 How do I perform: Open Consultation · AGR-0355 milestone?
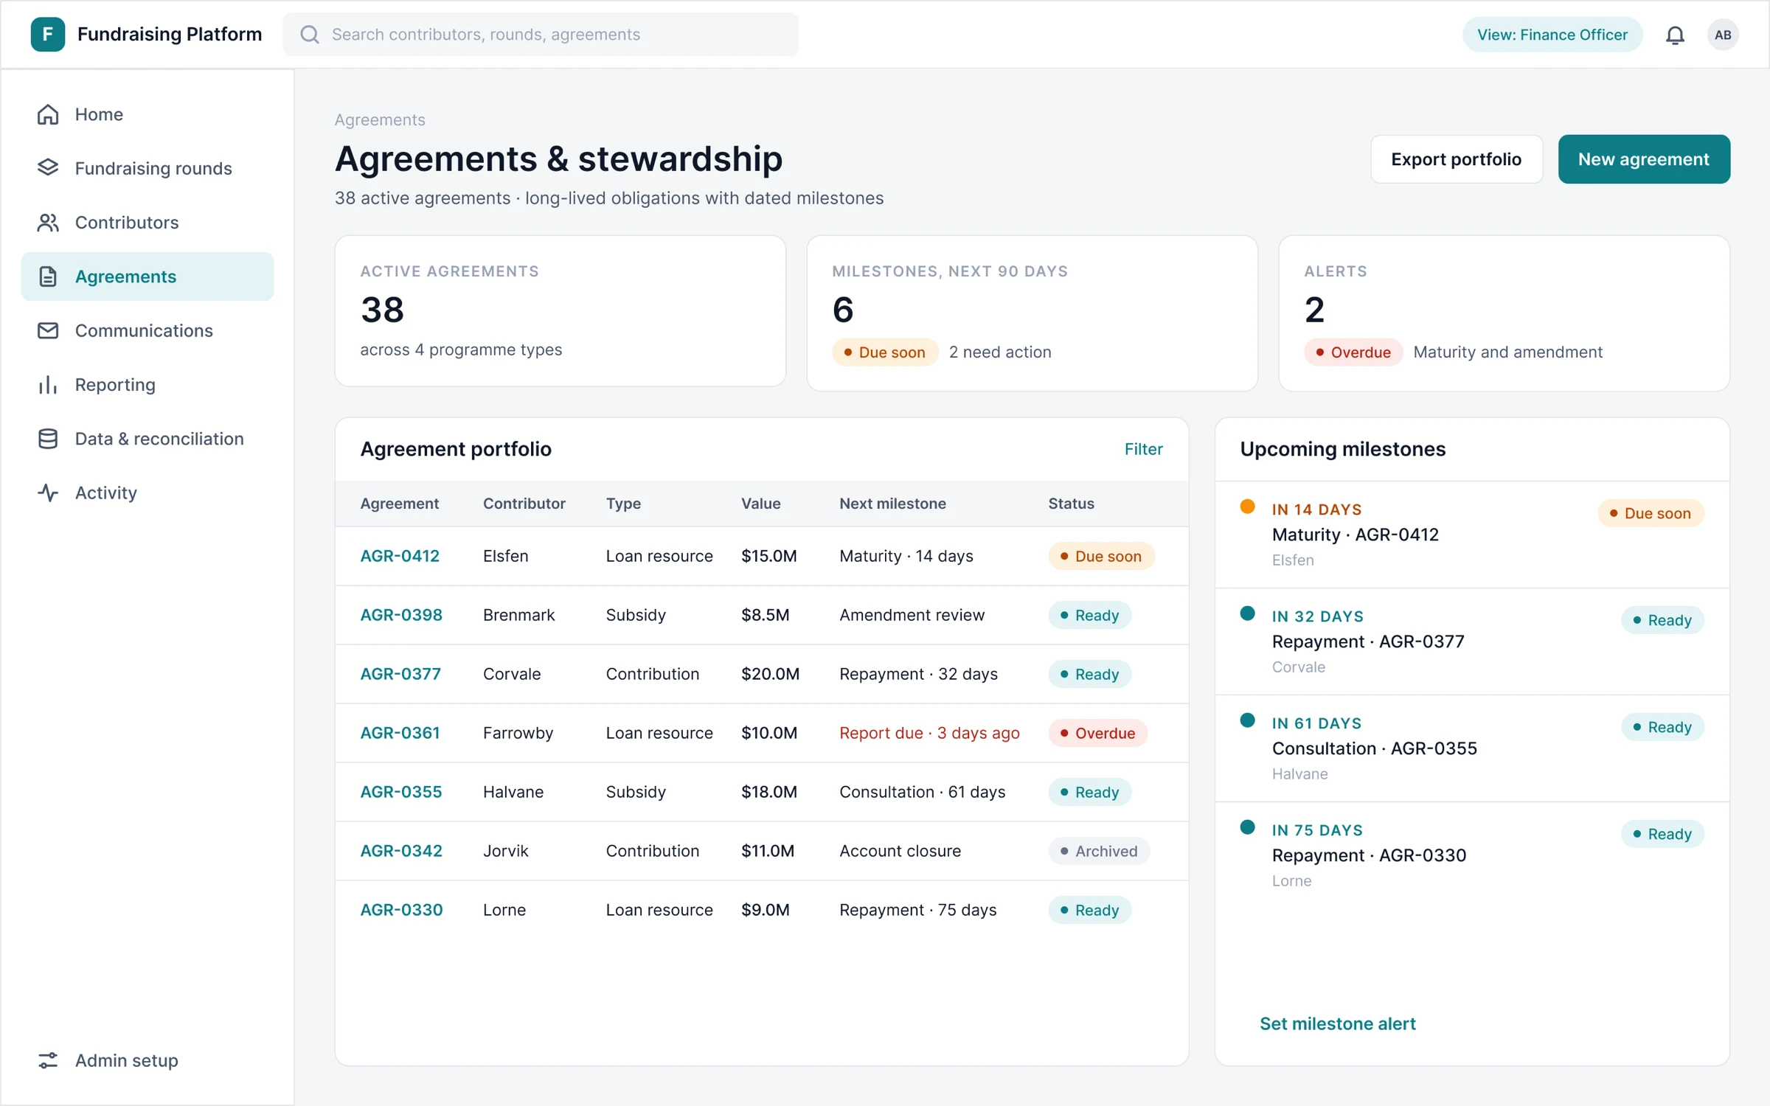[x=1471, y=748]
